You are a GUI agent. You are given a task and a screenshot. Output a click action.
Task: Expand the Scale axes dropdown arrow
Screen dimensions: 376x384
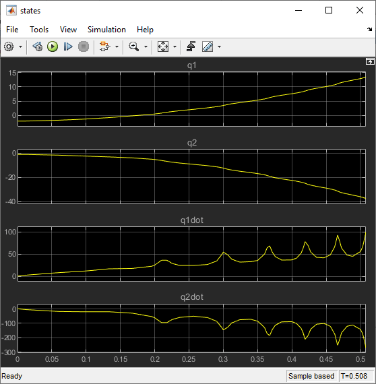click(x=175, y=46)
